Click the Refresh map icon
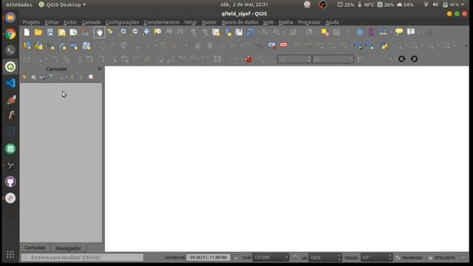The height and width of the screenshot is (266, 473). point(251,32)
